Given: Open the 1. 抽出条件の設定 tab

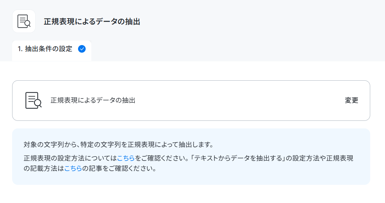Looking at the screenshot, I should pyautogui.click(x=52, y=49).
